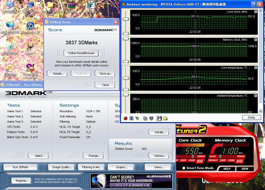Select the pc-book RAR archive icon
This screenshot has width=265, height=190.
click(x=71, y=7)
